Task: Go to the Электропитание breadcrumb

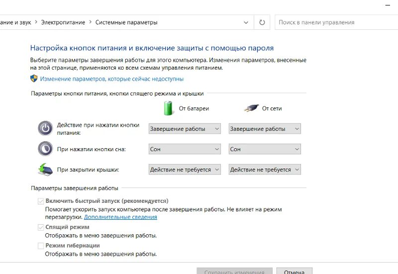Action: (63, 22)
